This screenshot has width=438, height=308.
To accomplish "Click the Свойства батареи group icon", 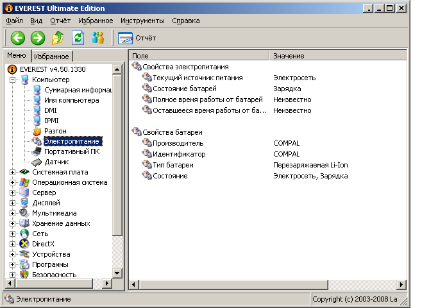I will [137, 132].
